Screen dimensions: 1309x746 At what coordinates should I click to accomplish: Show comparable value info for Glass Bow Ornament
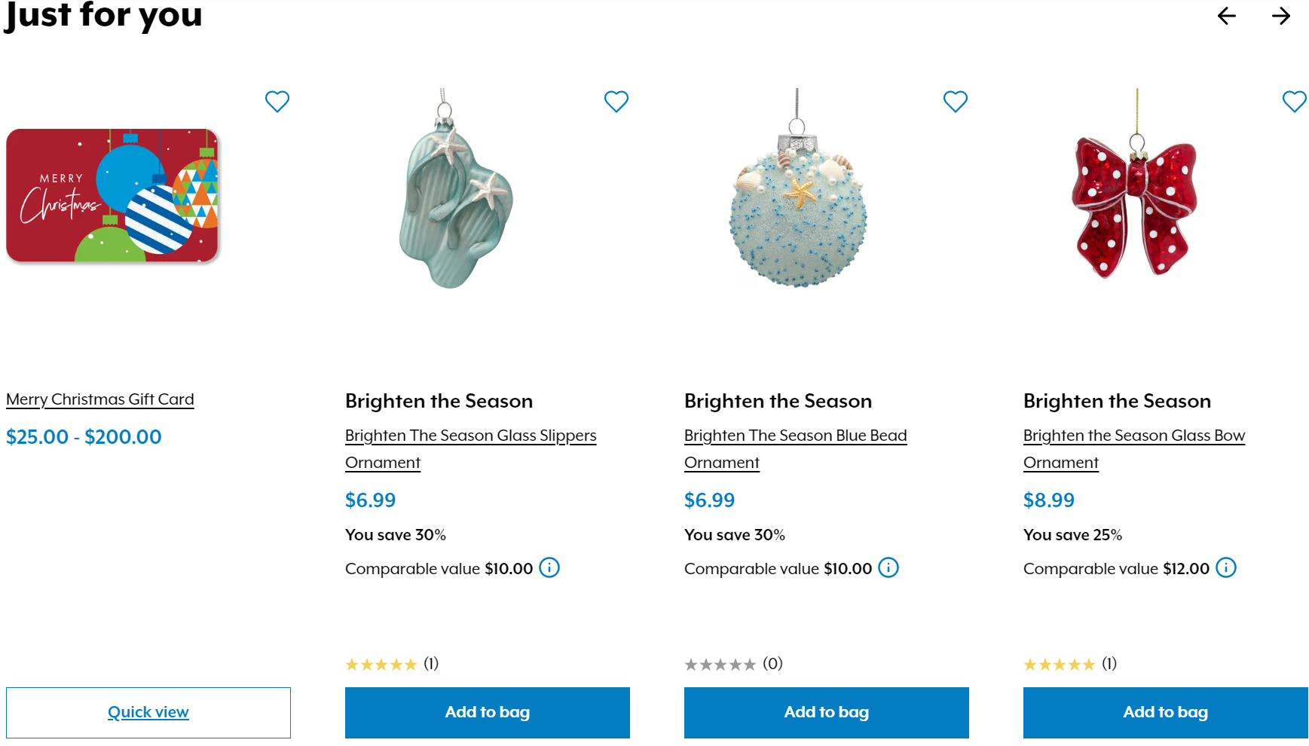point(1226,567)
